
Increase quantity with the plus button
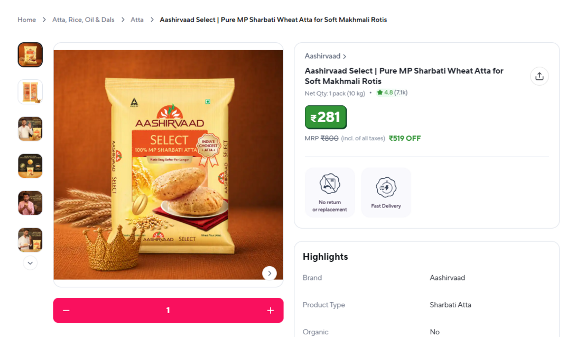click(271, 311)
